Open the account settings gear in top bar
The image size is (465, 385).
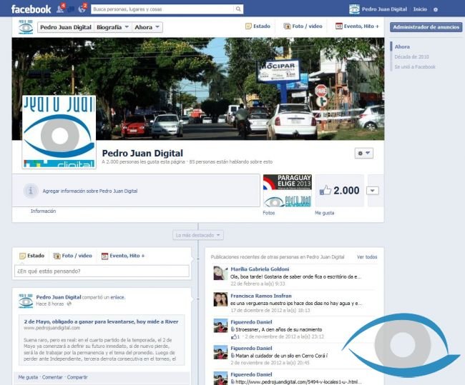point(436,9)
